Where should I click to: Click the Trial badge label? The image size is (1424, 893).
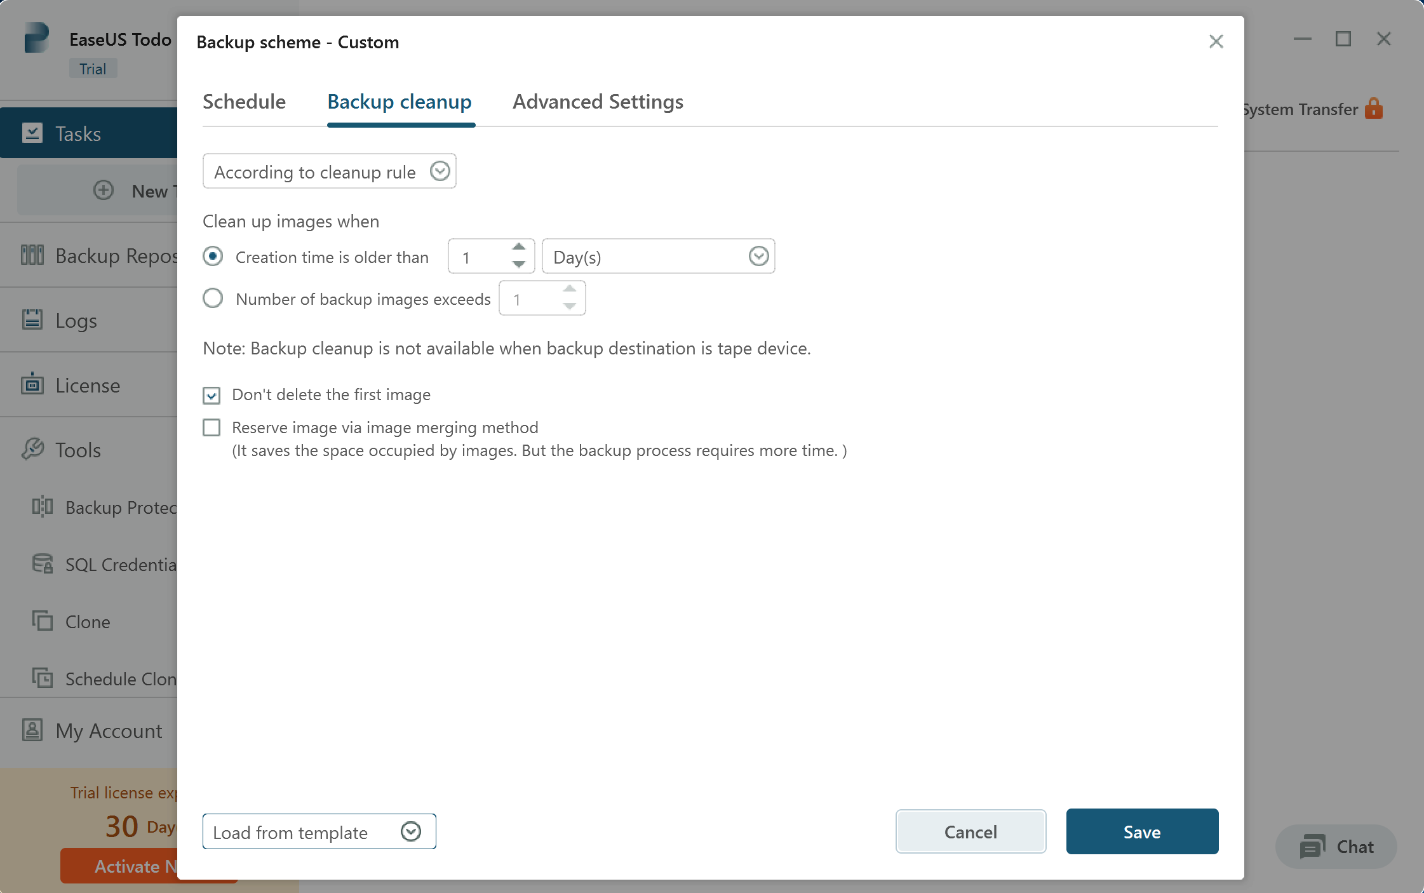click(93, 69)
